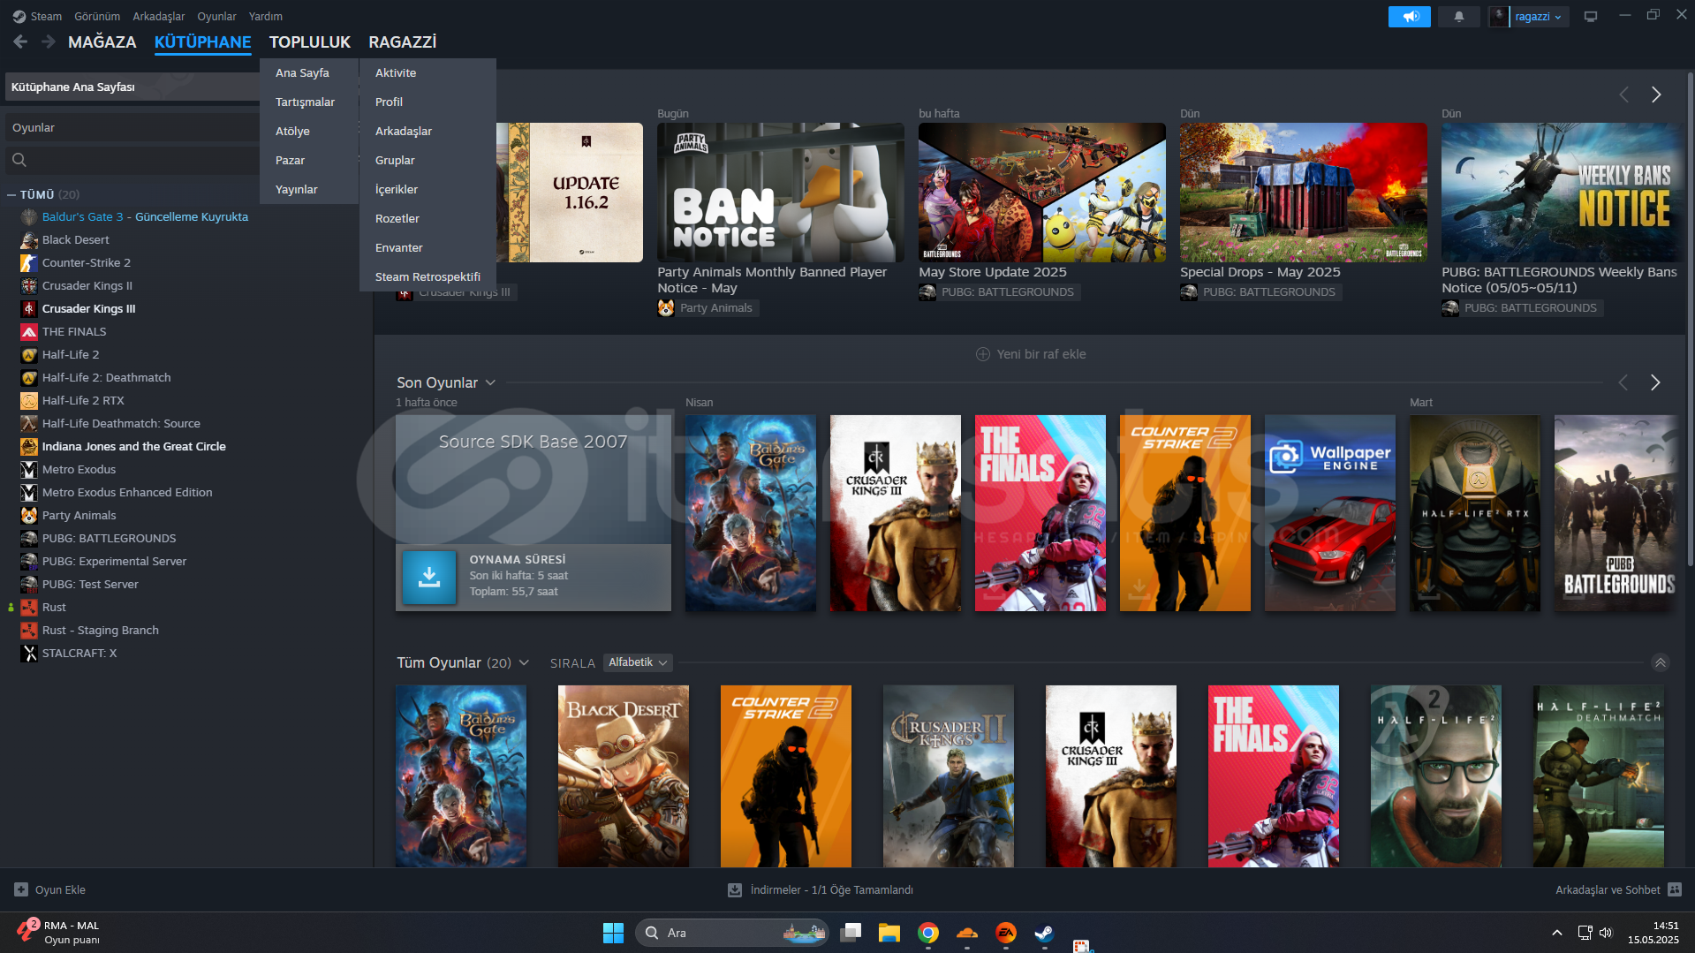Open Google Chrome in the taskbar
The height and width of the screenshot is (953, 1695).
pos(927,933)
